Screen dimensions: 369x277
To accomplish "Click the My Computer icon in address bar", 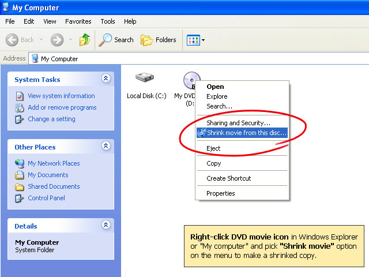I will [x=35, y=58].
